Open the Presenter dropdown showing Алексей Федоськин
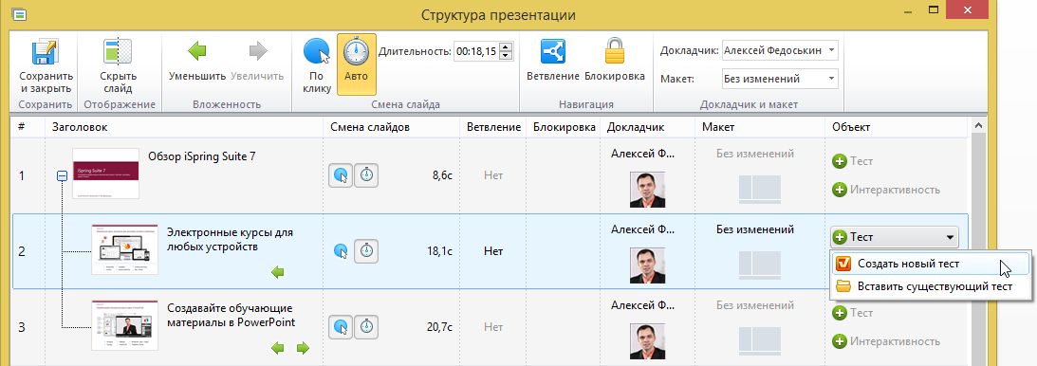The height and width of the screenshot is (366, 1037). [780, 50]
